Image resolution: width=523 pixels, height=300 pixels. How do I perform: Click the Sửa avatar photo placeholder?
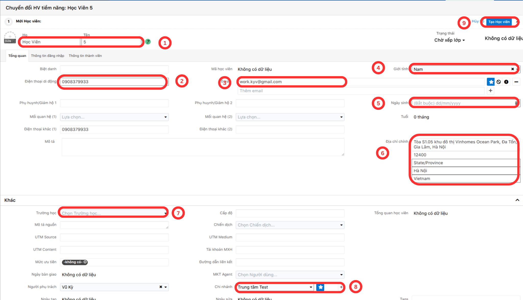coord(10,38)
